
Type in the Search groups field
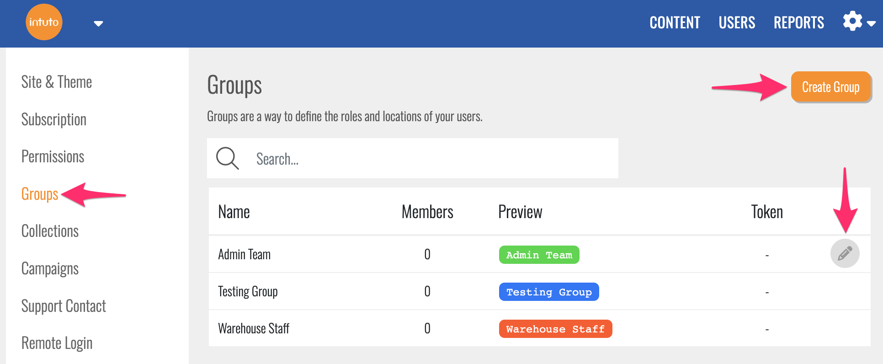tap(430, 159)
